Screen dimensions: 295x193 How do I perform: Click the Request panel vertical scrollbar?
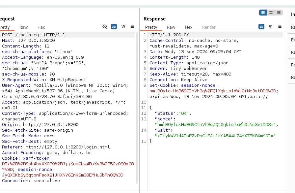pyautogui.click(x=137, y=108)
